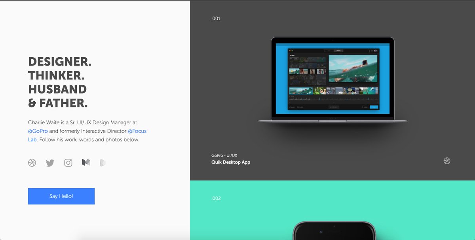Open the Medium 'M' icon
The image size is (475, 240).
(x=86, y=162)
